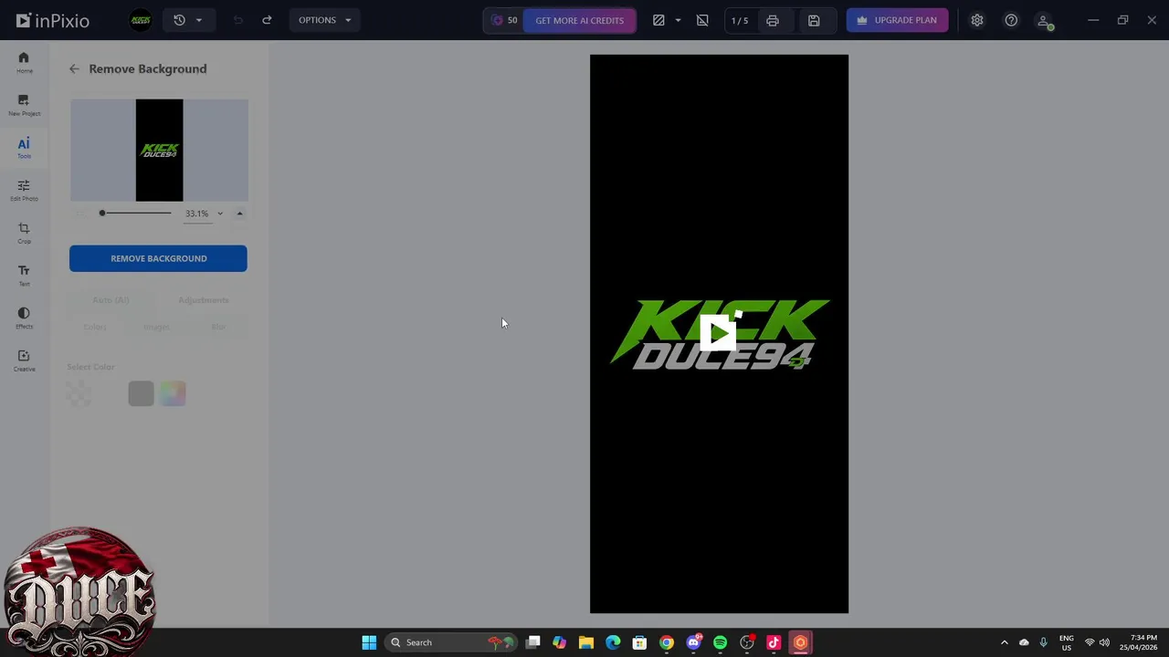Open the Home section in the sidebar
The image size is (1169, 657).
(x=24, y=62)
